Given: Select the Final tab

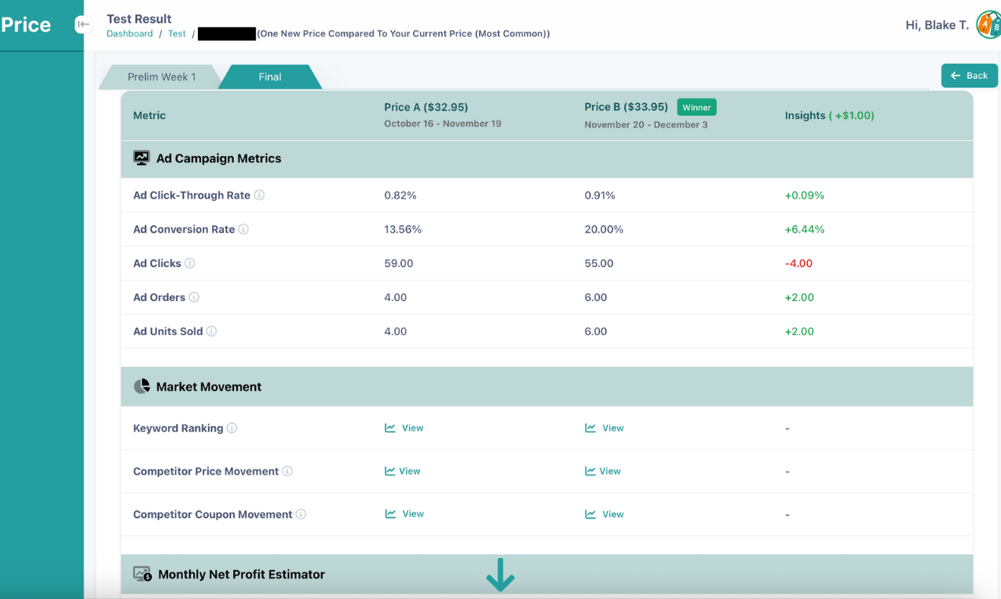Looking at the screenshot, I should click(270, 76).
